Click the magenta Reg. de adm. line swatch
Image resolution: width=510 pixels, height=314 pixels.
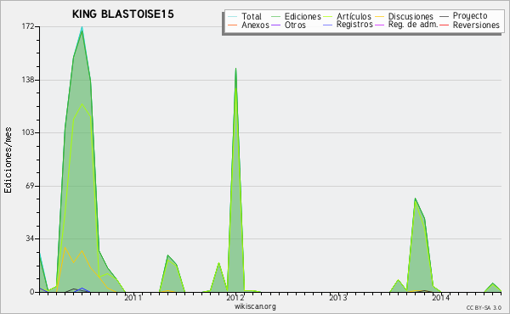coord(379,25)
